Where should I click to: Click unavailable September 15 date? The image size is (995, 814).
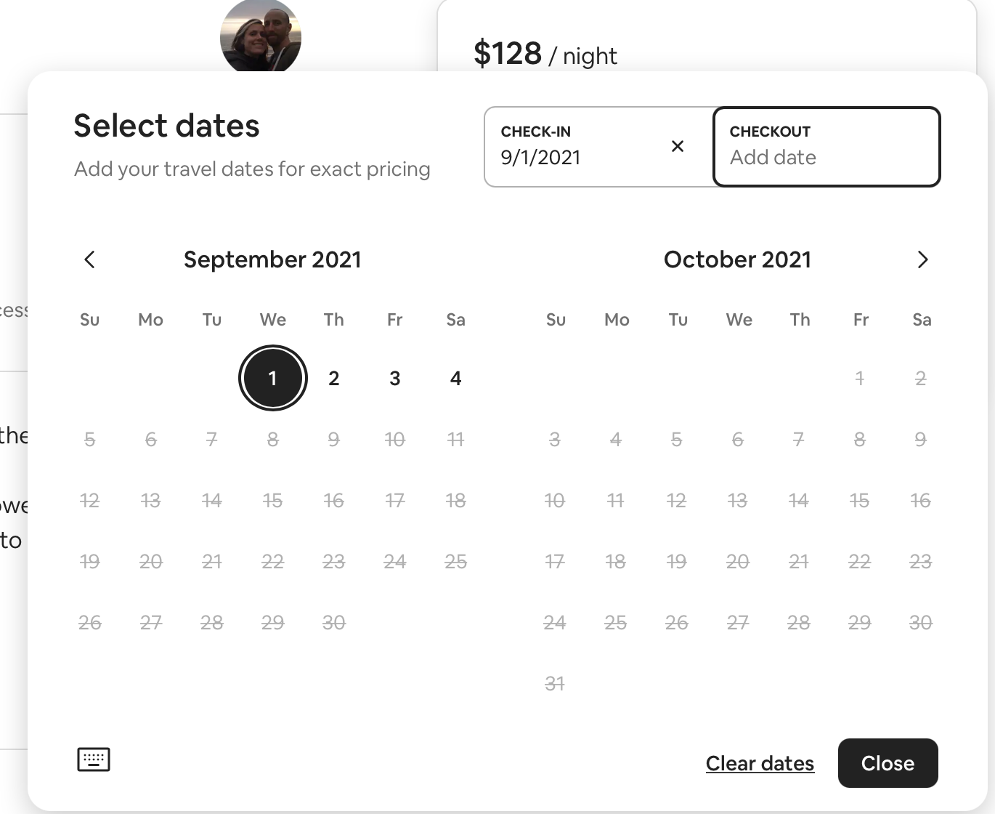(272, 500)
